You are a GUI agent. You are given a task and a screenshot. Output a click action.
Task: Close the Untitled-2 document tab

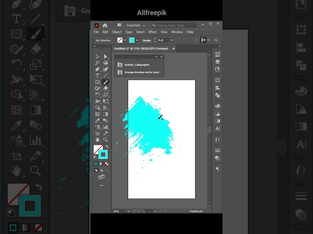click(174, 49)
